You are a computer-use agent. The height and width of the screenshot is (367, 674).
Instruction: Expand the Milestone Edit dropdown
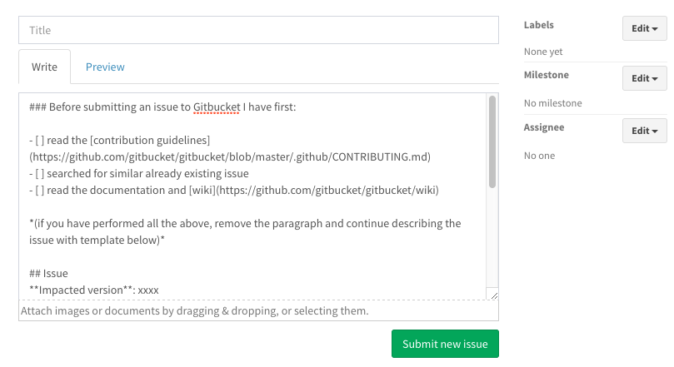tap(644, 78)
